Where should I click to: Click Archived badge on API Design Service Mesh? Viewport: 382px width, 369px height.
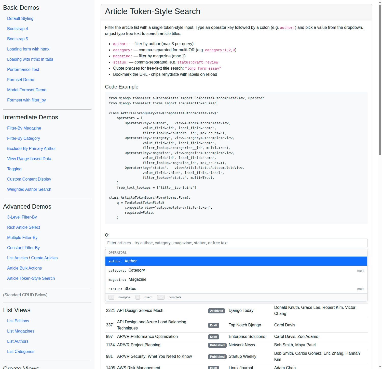(216, 311)
